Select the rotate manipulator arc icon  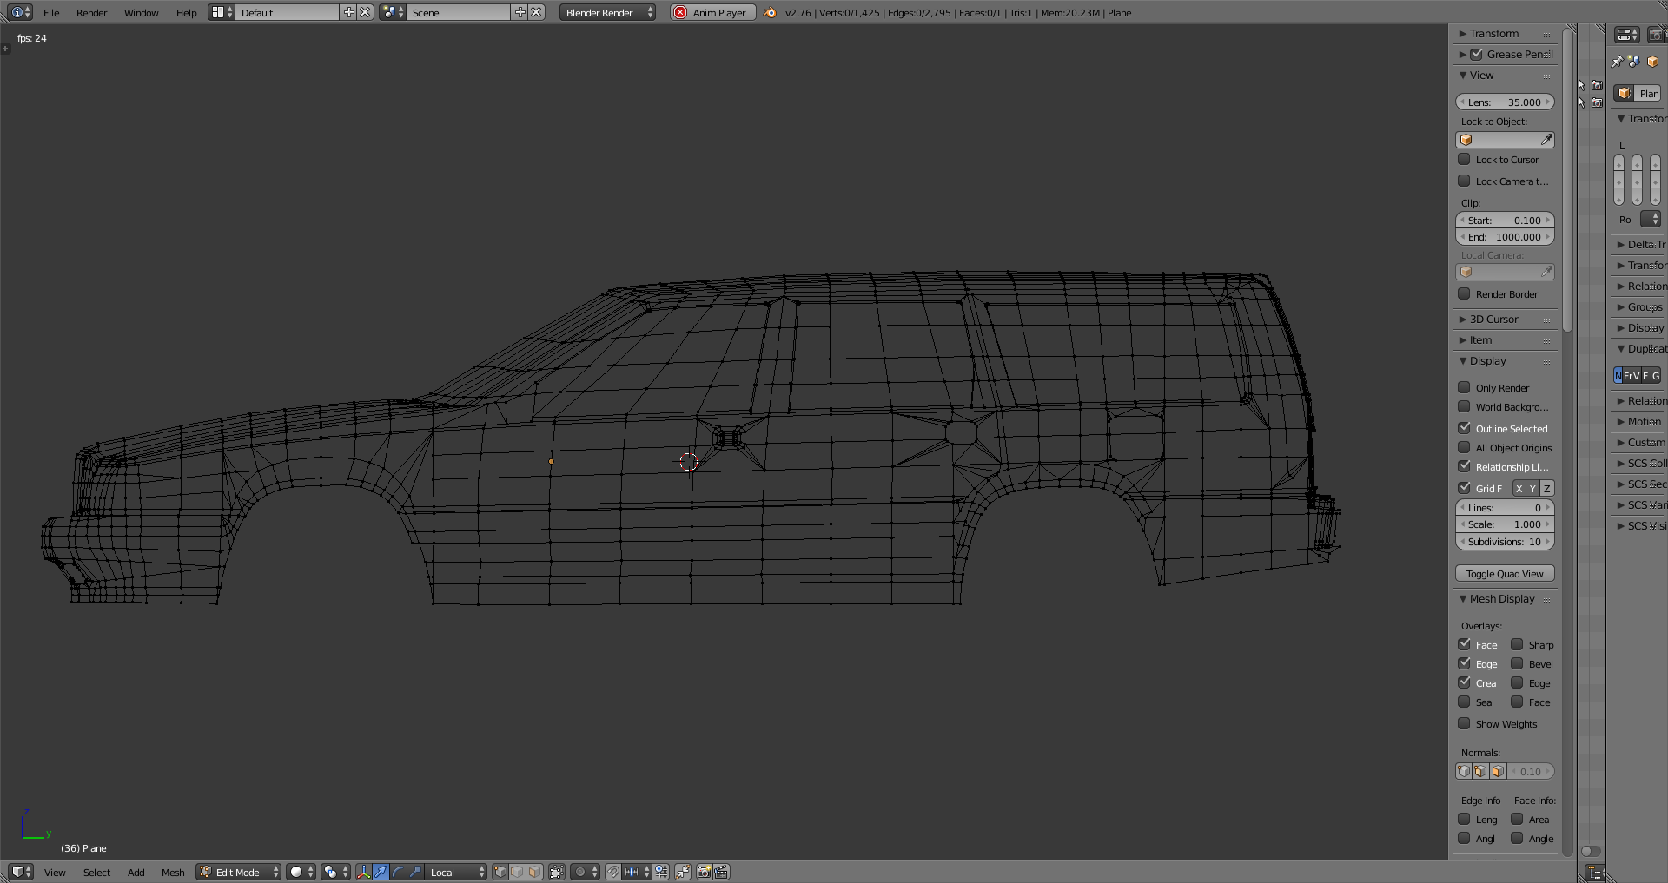(398, 872)
